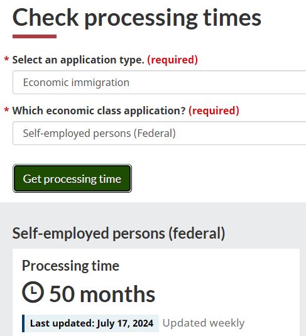Click the Which economic class application label
Viewport: 306px width, 336px height.
point(99,111)
